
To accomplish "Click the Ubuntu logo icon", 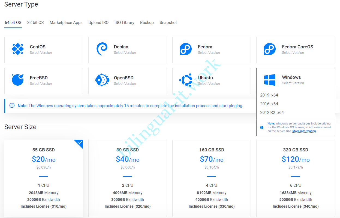I will 186,80.
